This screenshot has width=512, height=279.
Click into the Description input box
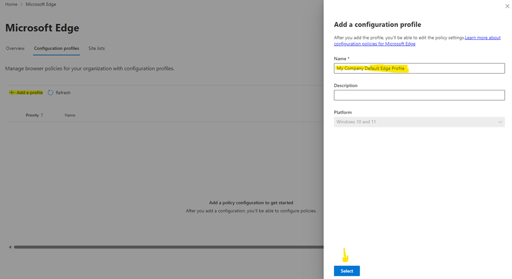419,95
